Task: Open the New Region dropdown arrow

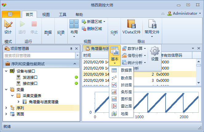Action: coord(104,22)
